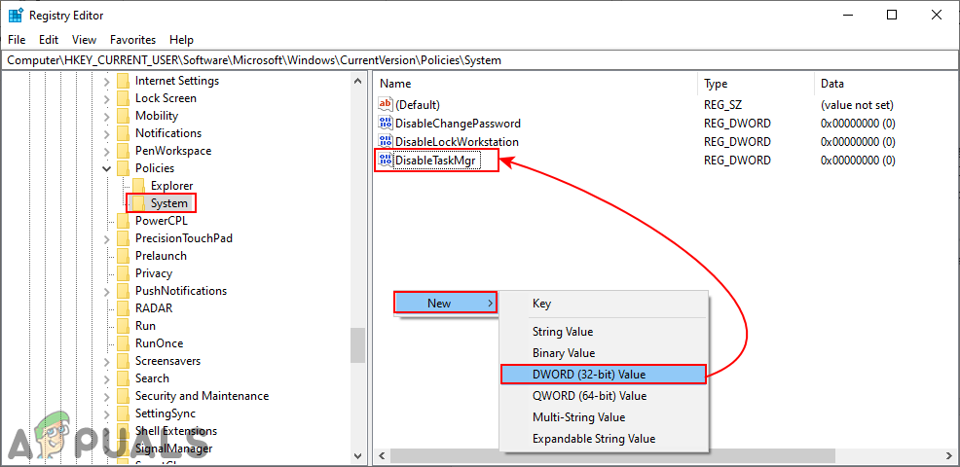Choose DWORD (32-bit) Value from submenu
The image size is (960, 467).
pyautogui.click(x=603, y=375)
